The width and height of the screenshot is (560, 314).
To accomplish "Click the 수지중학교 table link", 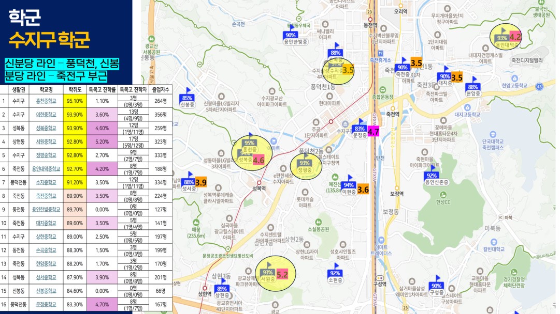I will [x=46, y=182].
